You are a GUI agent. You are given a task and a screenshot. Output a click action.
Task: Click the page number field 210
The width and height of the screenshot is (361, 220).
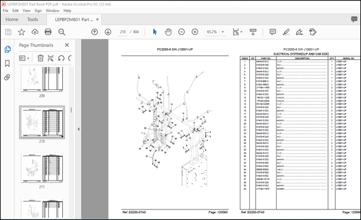[x=123, y=32]
